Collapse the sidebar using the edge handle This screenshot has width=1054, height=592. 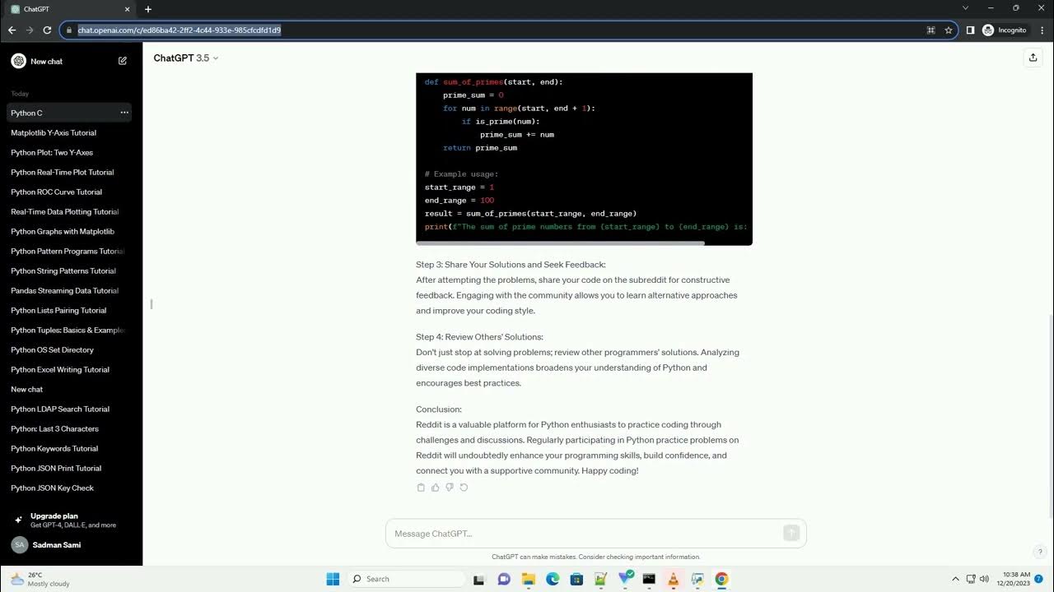point(152,304)
